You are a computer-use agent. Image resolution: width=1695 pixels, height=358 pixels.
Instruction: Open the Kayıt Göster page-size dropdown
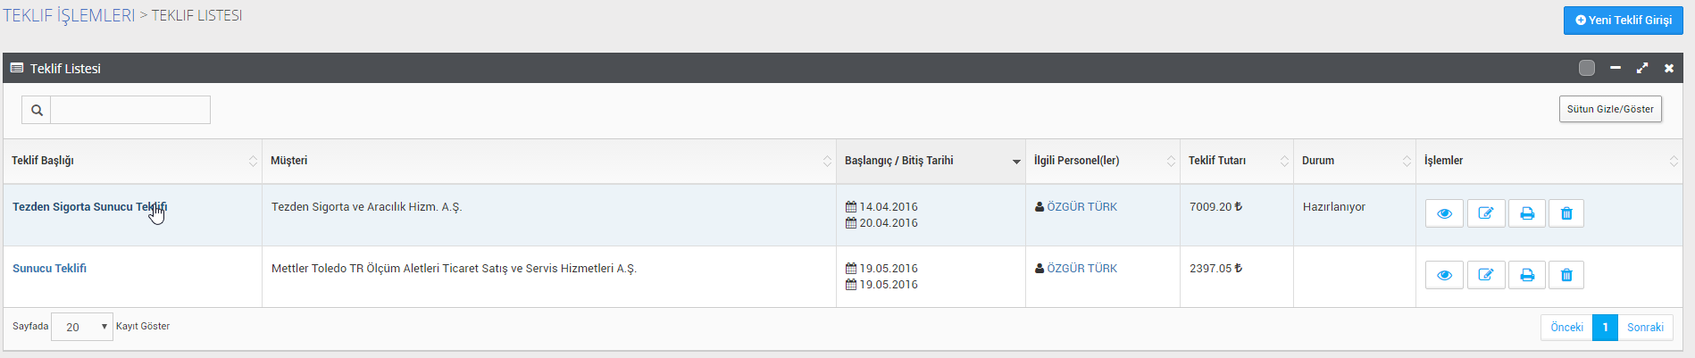(x=82, y=327)
